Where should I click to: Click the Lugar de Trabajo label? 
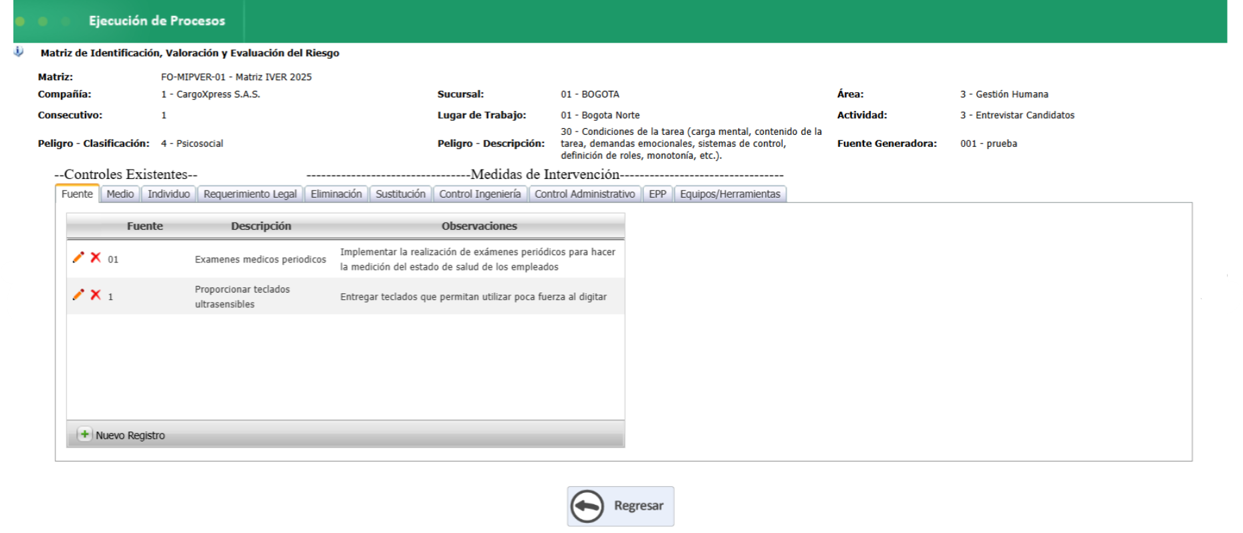(482, 115)
